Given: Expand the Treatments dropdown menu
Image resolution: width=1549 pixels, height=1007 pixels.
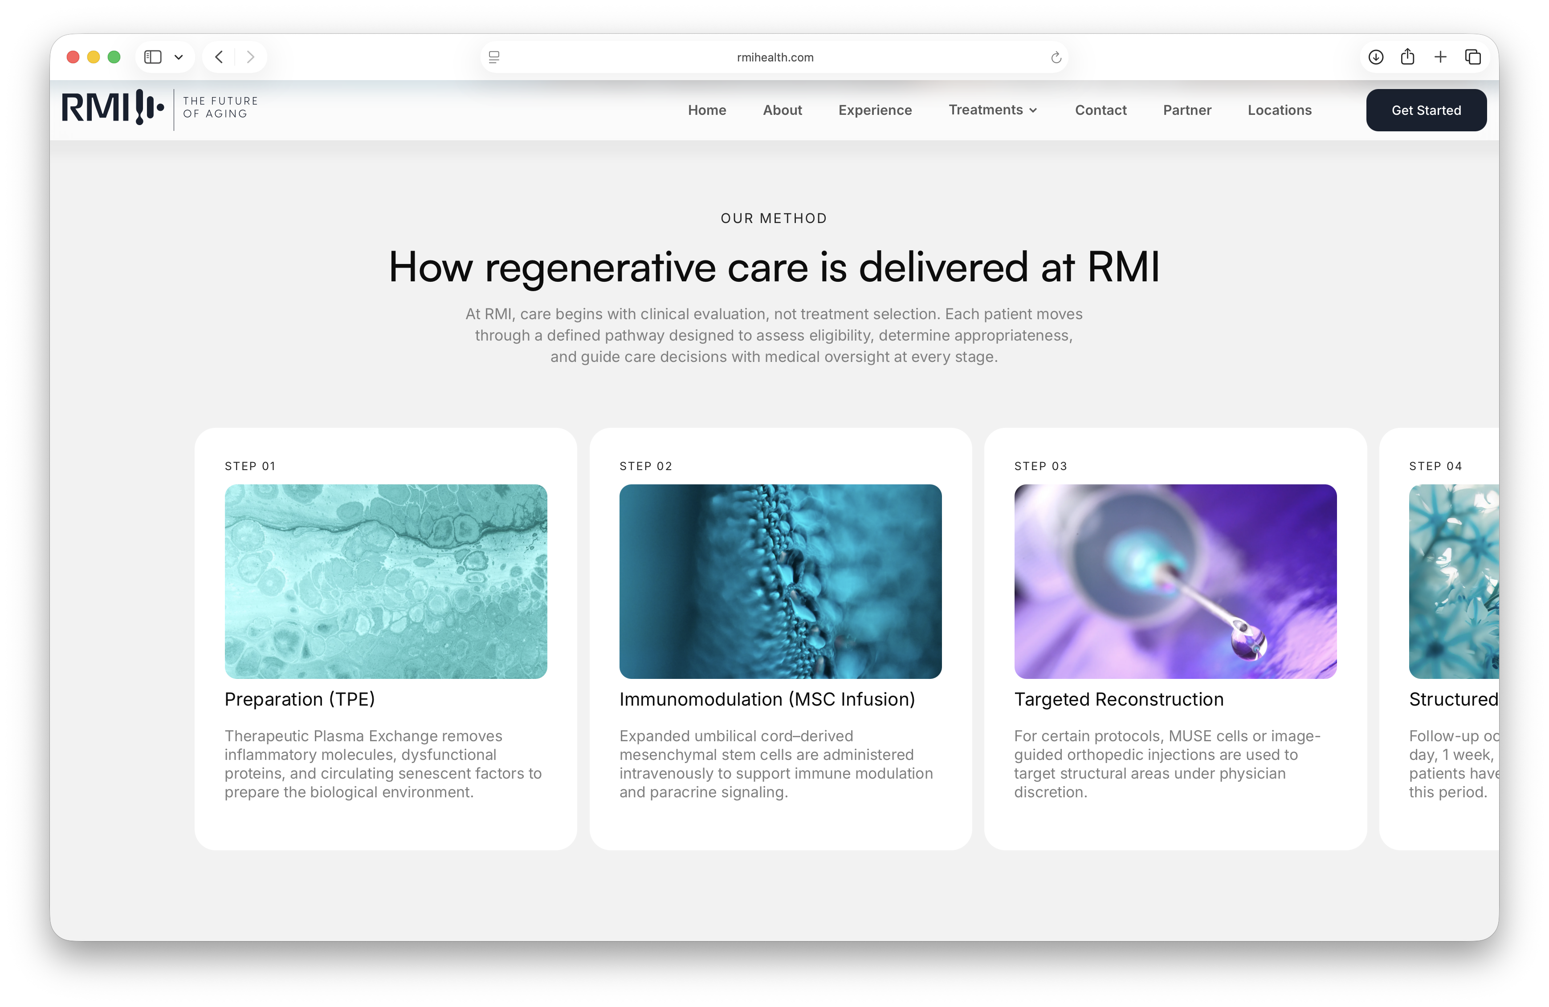Looking at the screenshot, I should (x=993, y=110).
